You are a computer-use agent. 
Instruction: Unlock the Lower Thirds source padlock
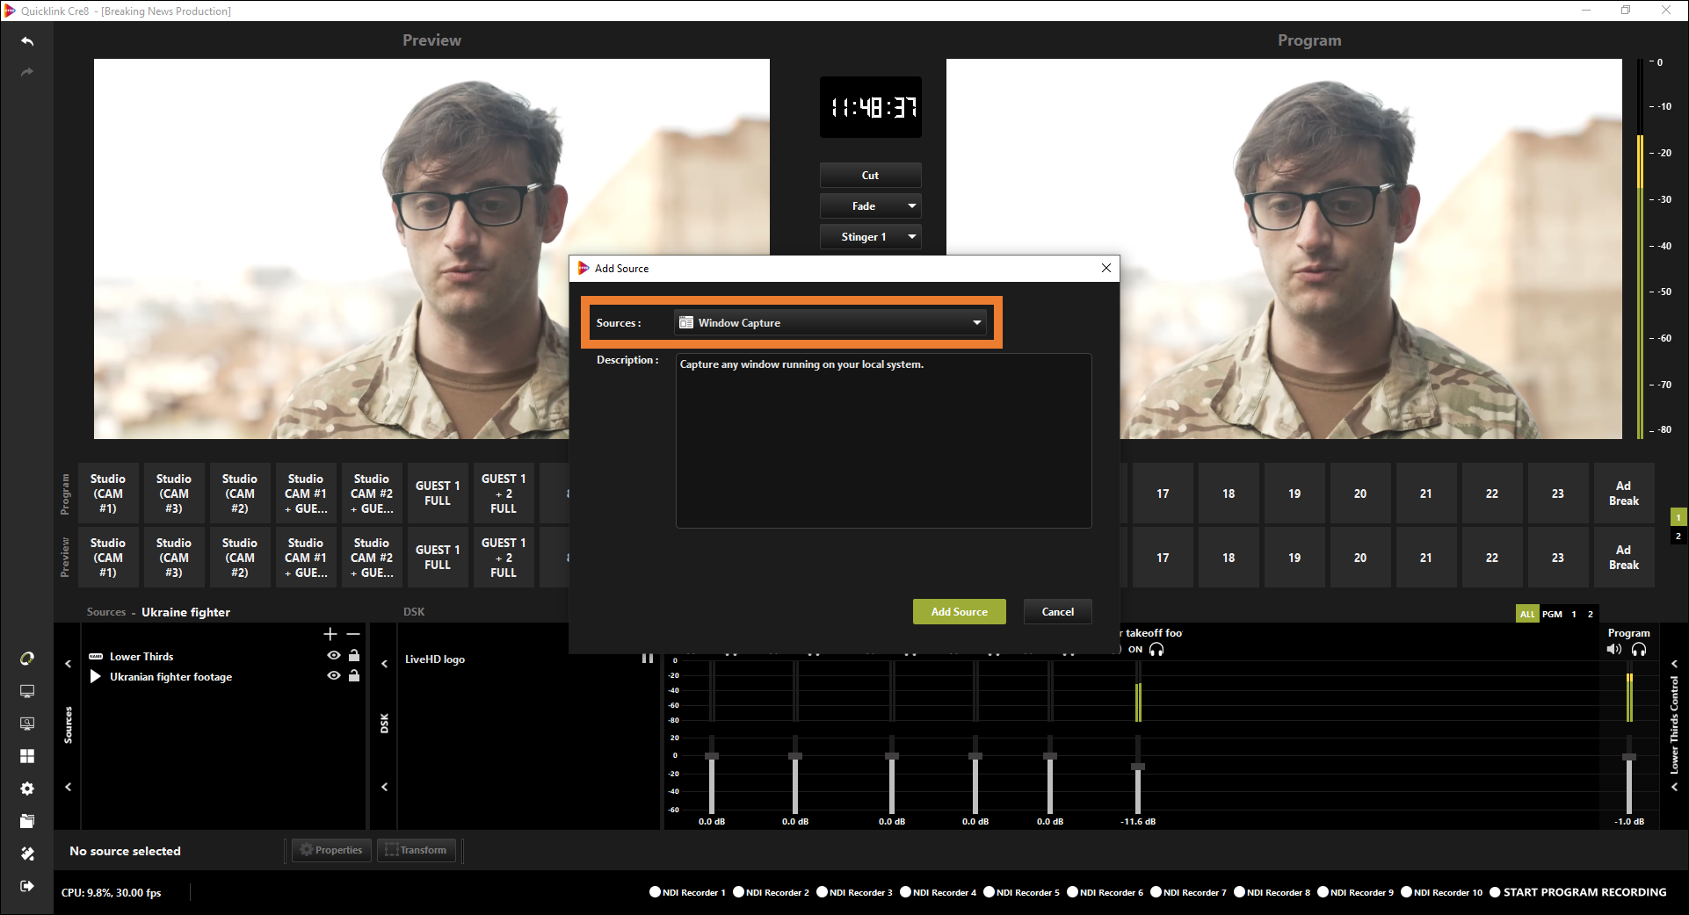(354, 656)
